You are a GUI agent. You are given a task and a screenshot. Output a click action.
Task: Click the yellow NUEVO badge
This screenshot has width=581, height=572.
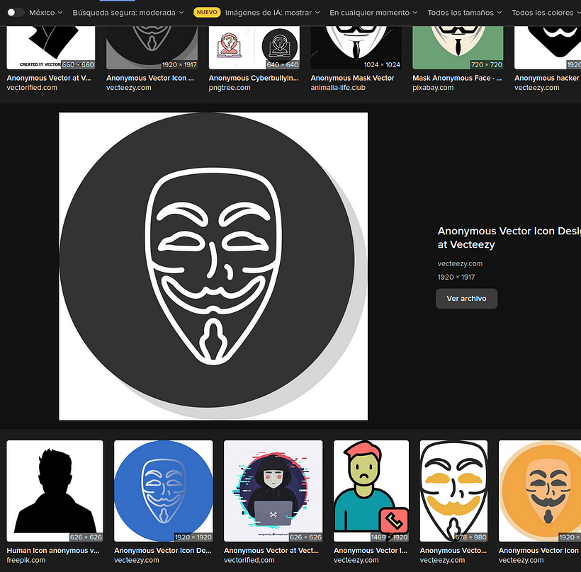tap(207, 13)
